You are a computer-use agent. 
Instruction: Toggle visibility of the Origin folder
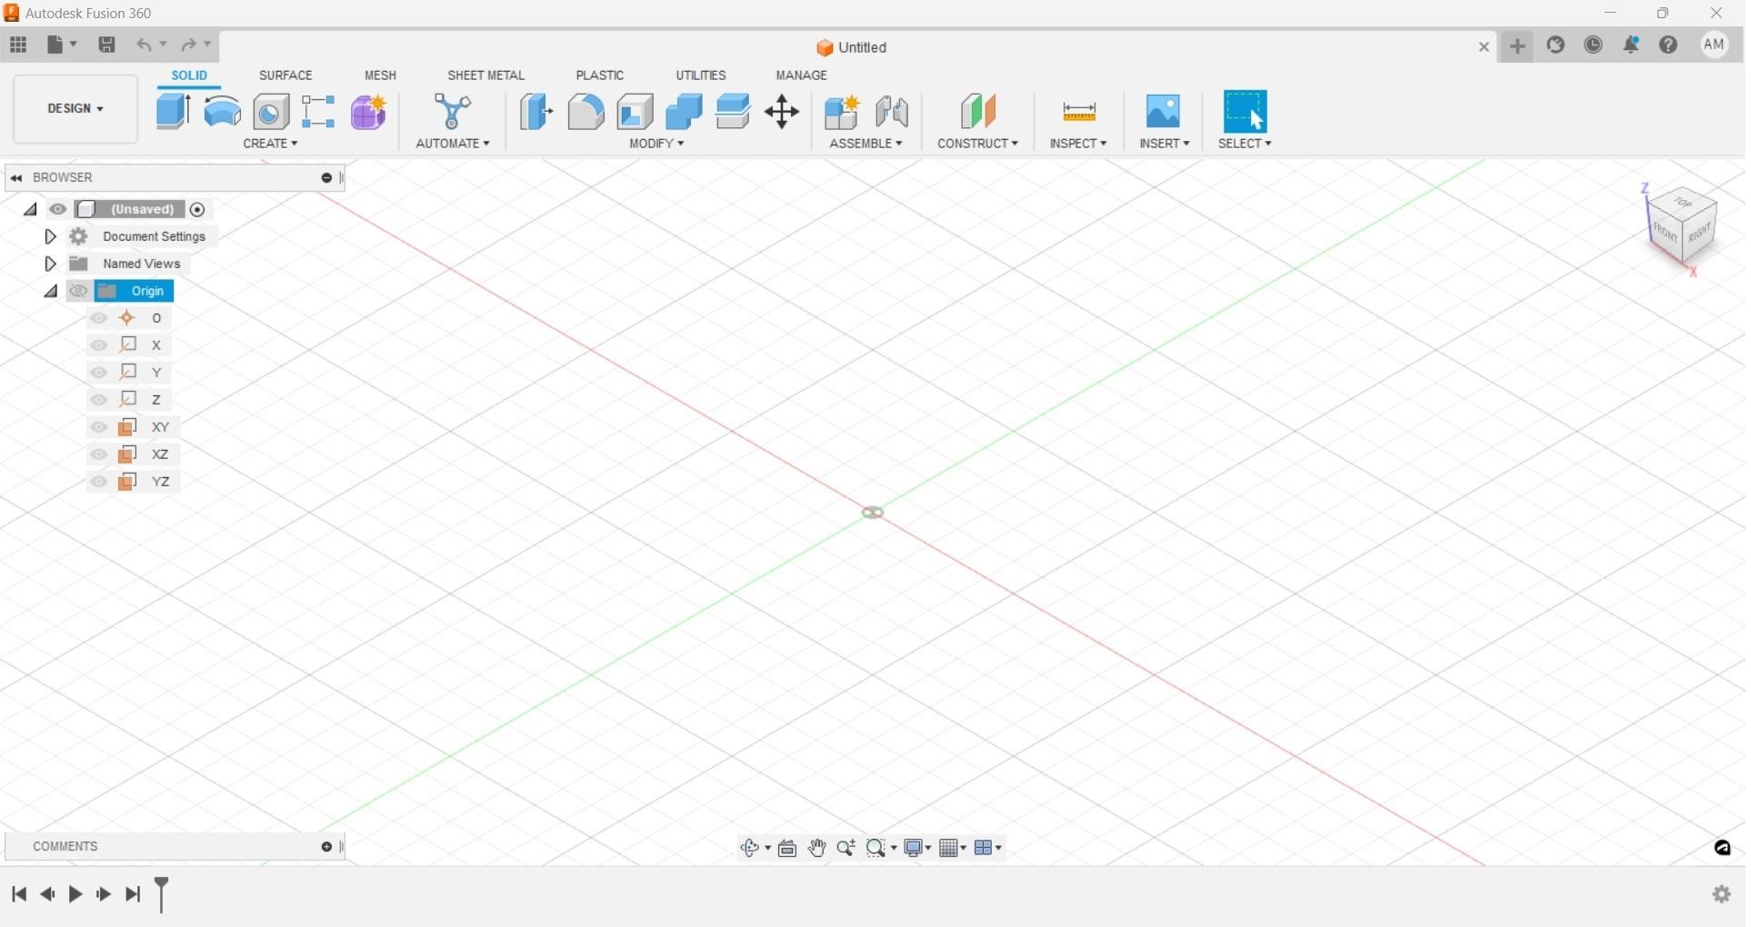click(x=78, y=292)
